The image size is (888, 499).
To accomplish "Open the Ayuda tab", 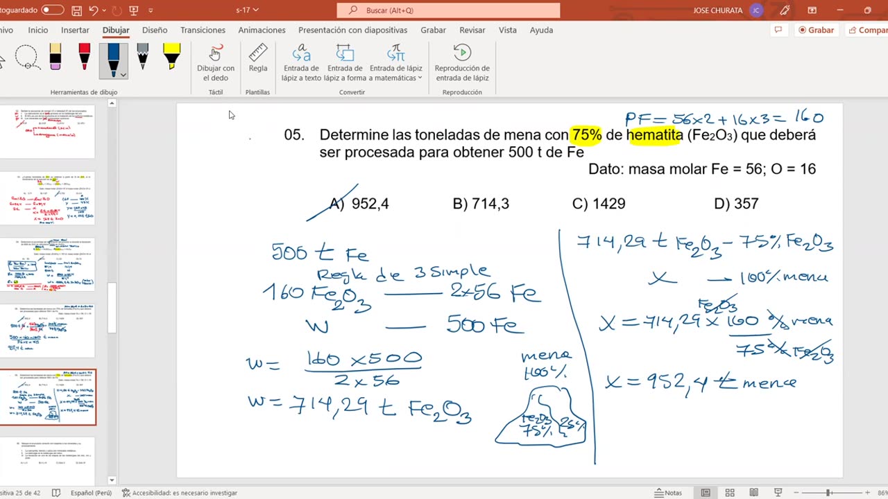I will click(541, 30).
